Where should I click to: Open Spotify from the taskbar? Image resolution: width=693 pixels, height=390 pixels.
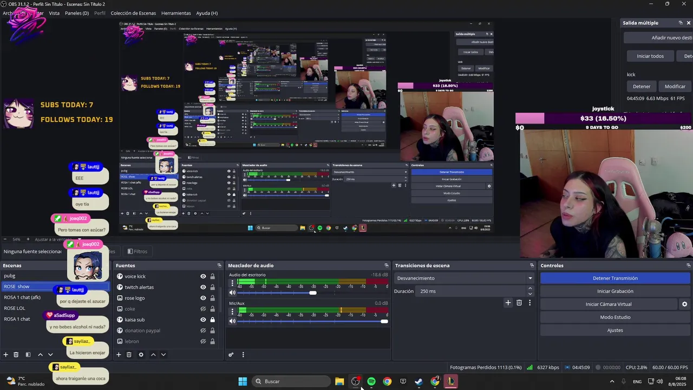[x=371, y=381]
